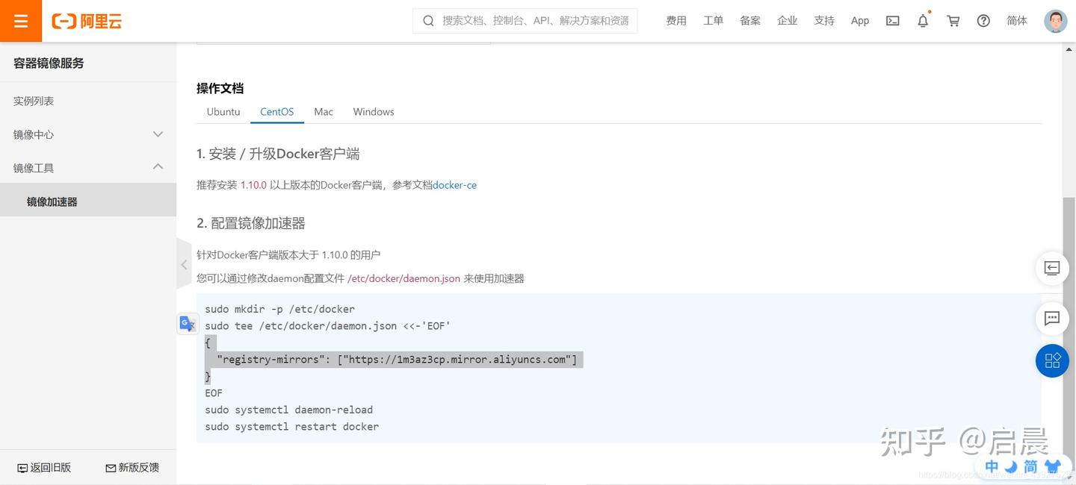Click the Alibaba Cloud logo
Screen dimensions: 1076x485
click(86, 20)
